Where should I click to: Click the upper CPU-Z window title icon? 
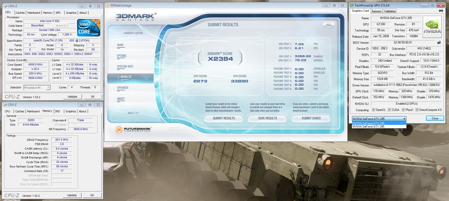pyautogui.click(x=5, y=6)
